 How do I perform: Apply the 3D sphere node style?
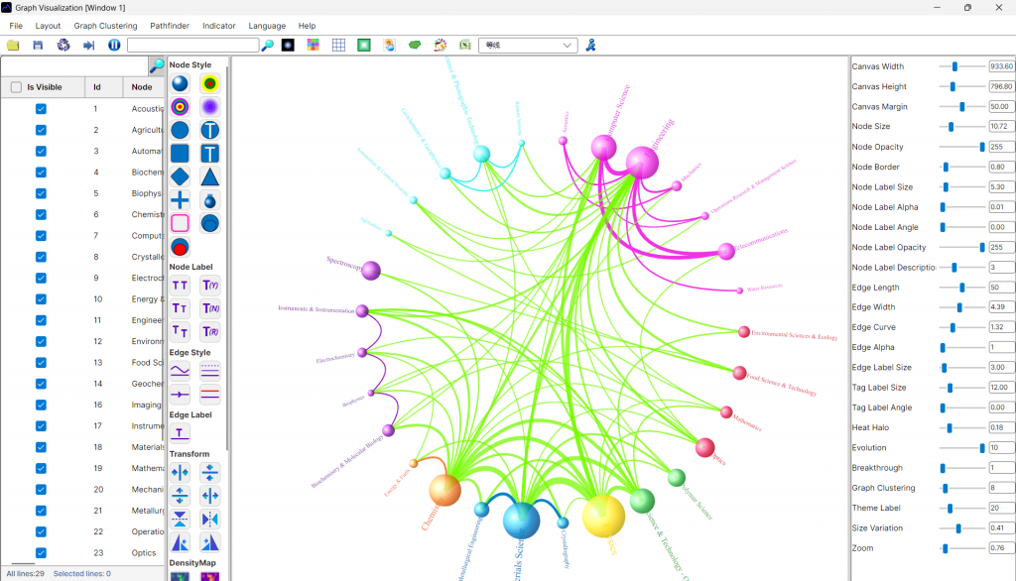click(x=180, y=84)
